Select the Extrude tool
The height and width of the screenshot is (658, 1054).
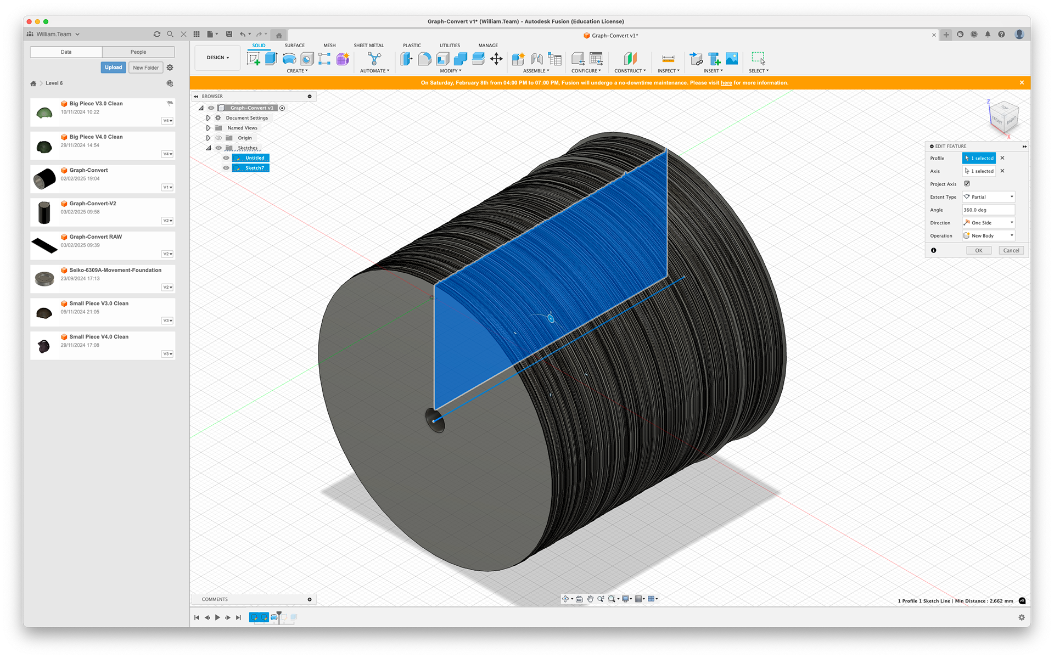click(271, 59)
